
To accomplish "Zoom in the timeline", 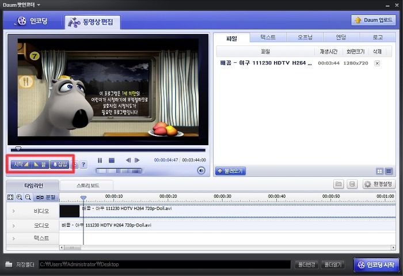I will [19, 197].
